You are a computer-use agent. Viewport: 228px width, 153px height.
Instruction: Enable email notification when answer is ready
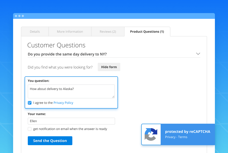[30, 129]
